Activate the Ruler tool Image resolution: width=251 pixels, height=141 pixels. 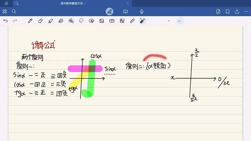coord(132,21)
